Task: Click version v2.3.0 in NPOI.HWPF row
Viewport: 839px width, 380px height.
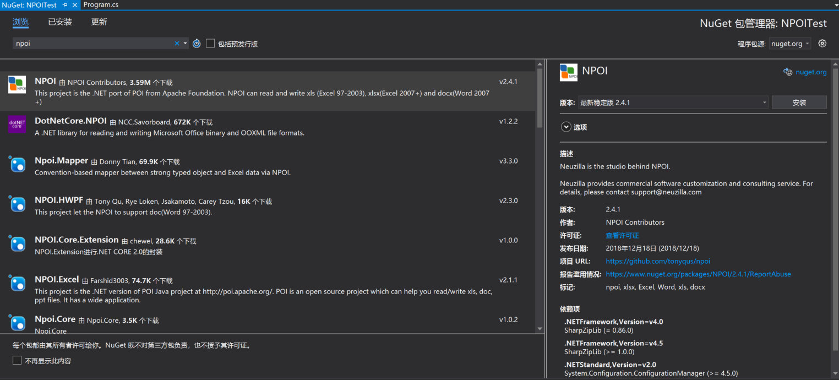Action: (509, 200)
